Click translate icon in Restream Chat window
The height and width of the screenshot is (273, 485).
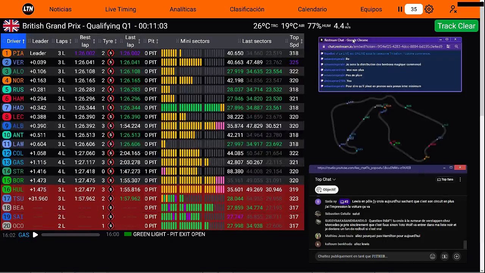point(448,47)
